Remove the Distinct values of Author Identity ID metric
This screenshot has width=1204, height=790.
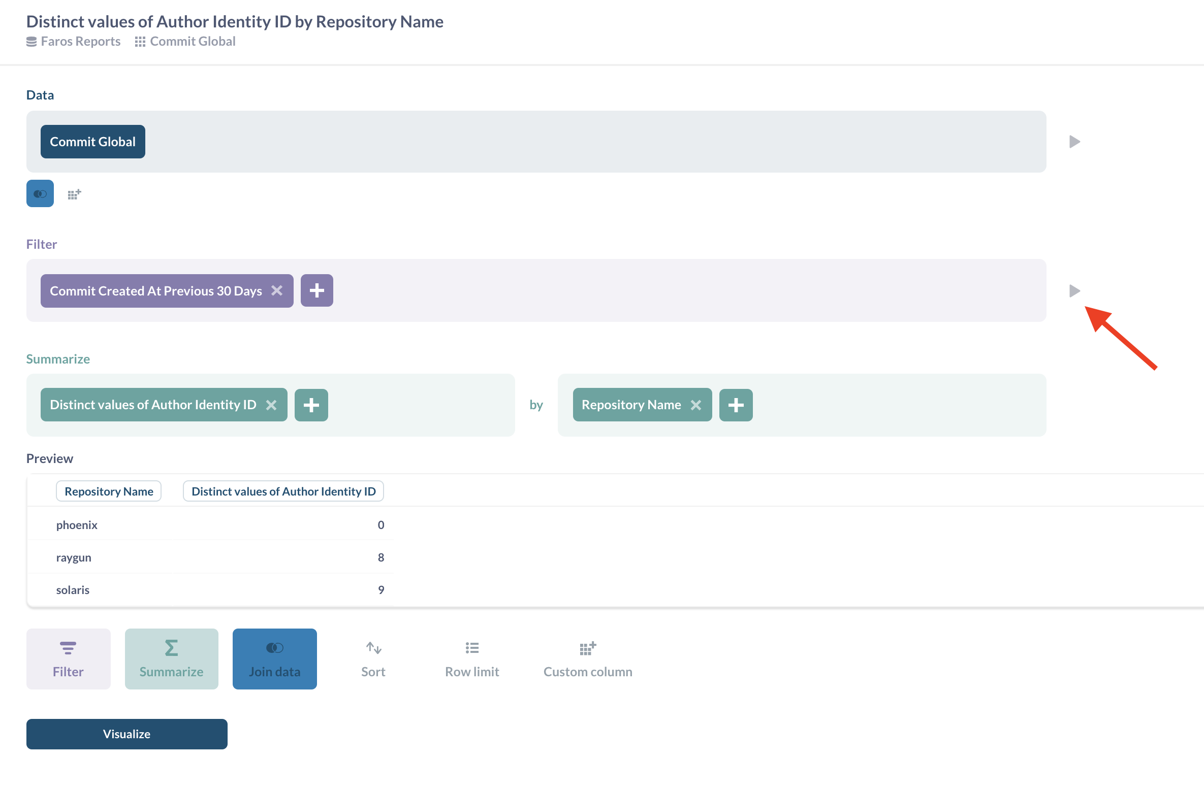tap(271, 405)
